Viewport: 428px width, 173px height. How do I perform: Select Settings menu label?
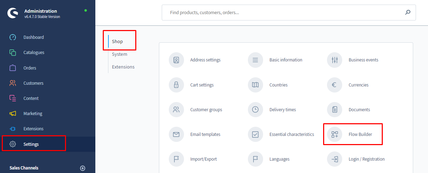[x=31, y=144]
